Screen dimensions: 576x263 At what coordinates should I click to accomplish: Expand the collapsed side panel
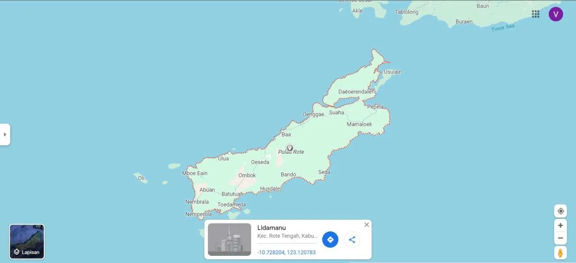5,135
